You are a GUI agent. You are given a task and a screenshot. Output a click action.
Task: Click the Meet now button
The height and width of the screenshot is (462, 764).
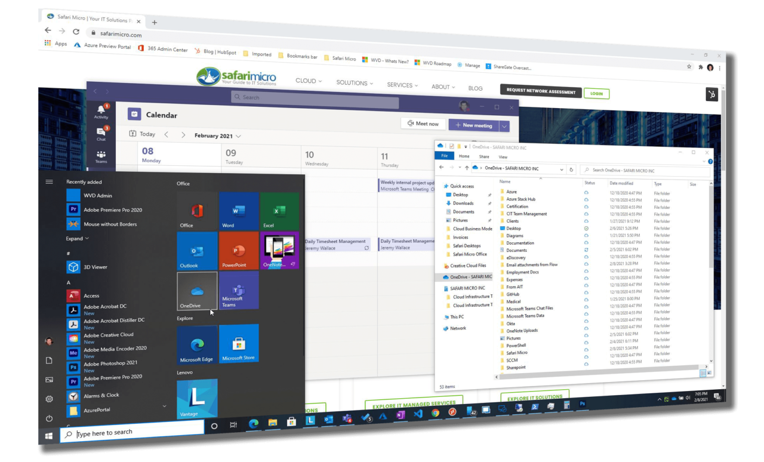[x=423, y=124]
